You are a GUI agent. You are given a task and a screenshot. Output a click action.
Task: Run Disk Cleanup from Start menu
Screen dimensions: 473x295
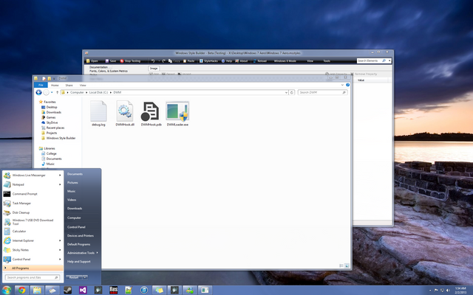33,212
